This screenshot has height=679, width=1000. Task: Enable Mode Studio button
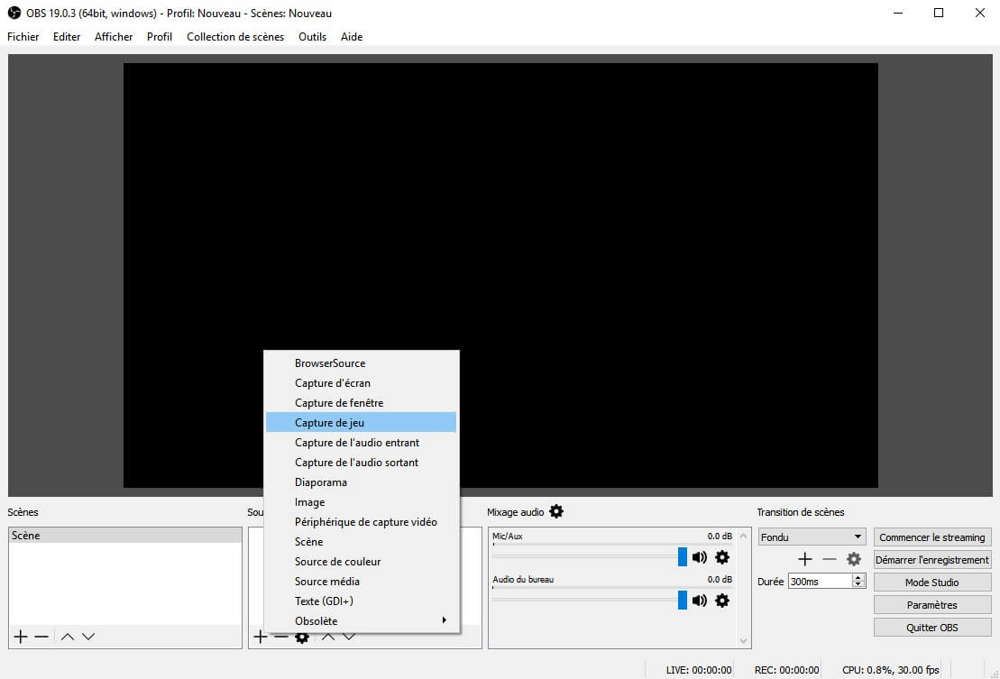click(x=931, y=583)
